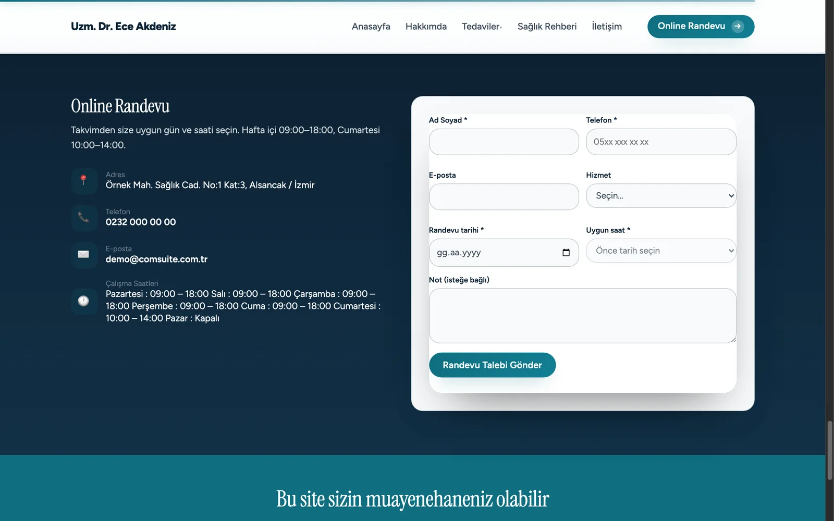Screen dimensions: 834x521
Task: Click the Online Randevu section heading
Action: pyautogui.click(x=120, y=106)
